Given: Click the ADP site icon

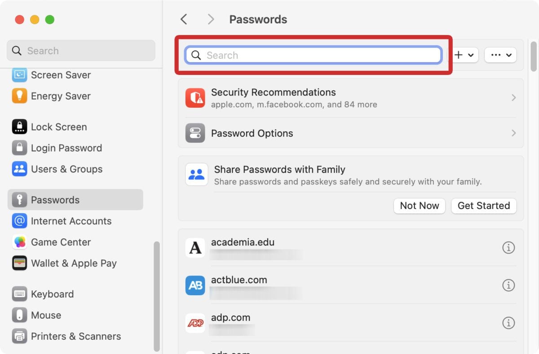Looking at the screenshot, I should (x=195, y=323).
